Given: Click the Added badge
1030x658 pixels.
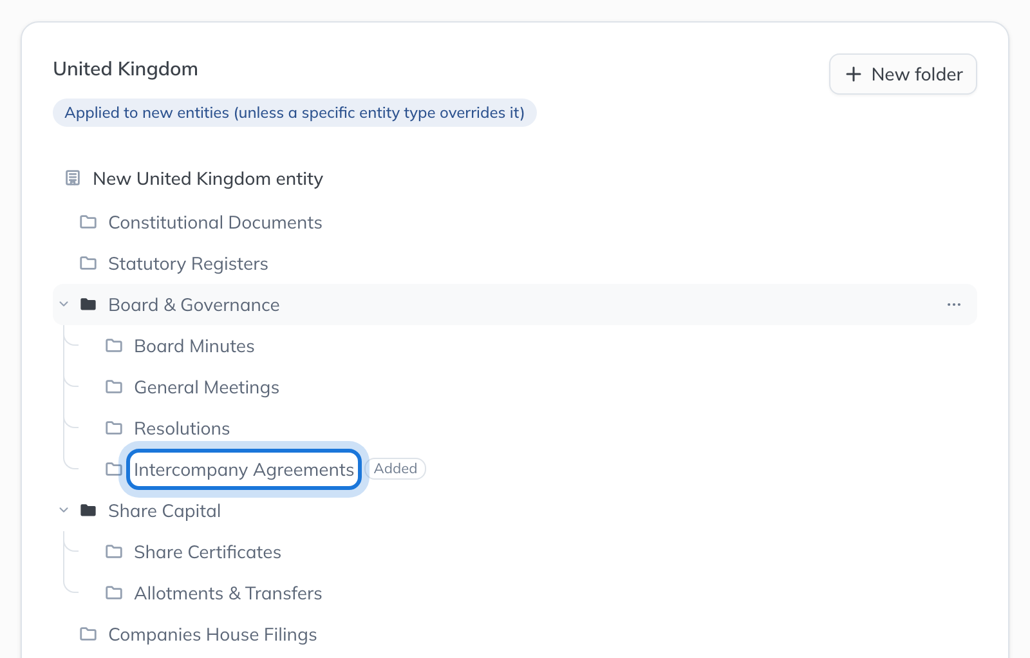Looking at the screenshot, I should pos(395,469).
